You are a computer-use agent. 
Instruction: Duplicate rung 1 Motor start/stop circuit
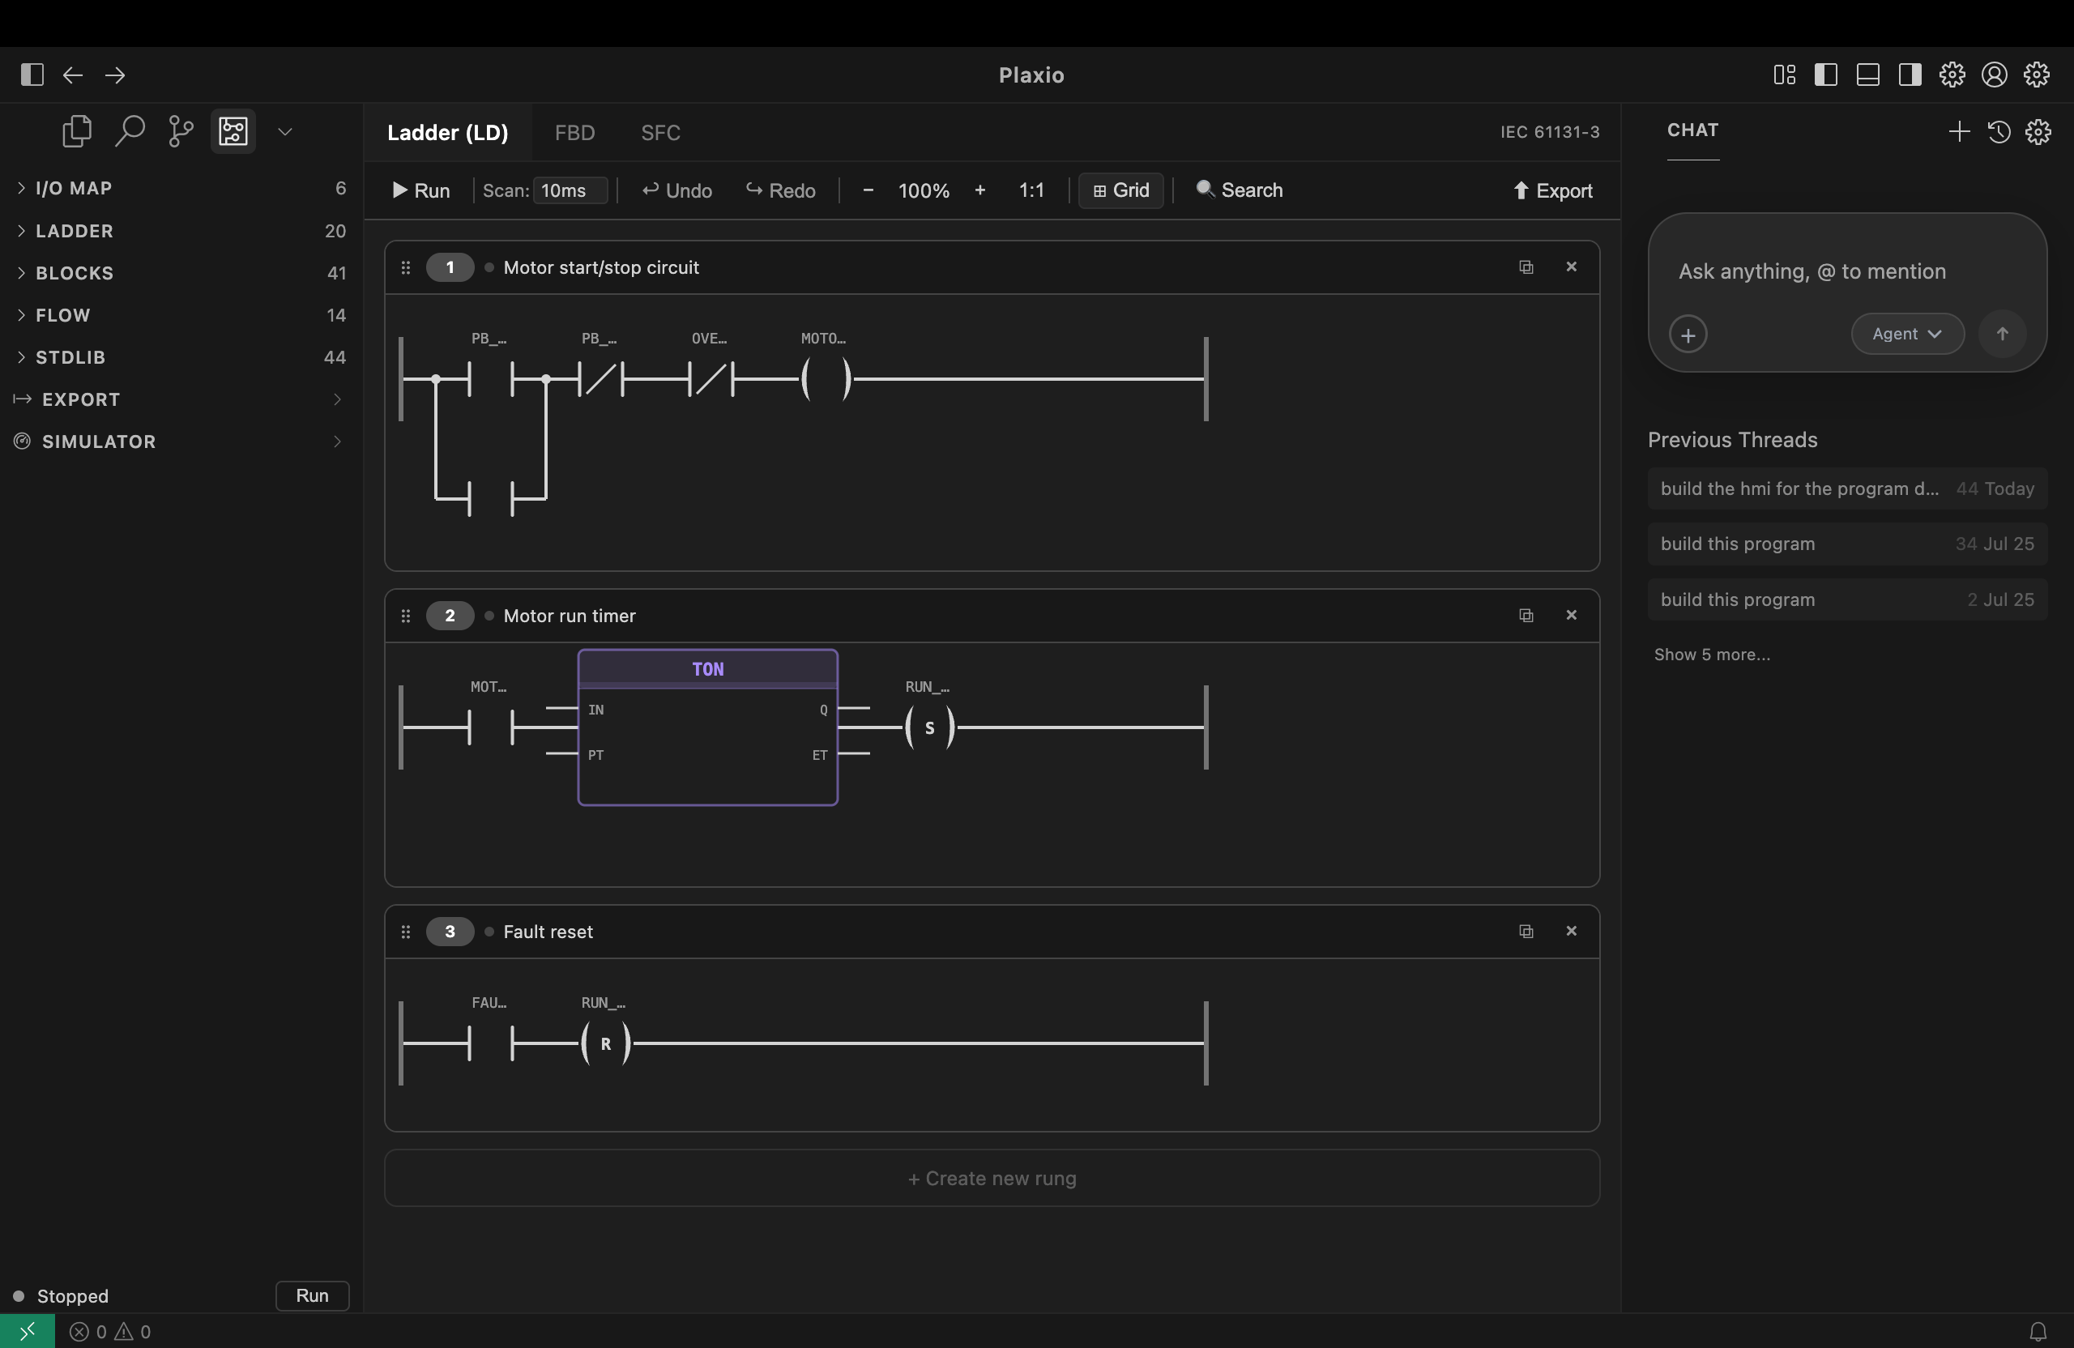tap(1526, 267)
